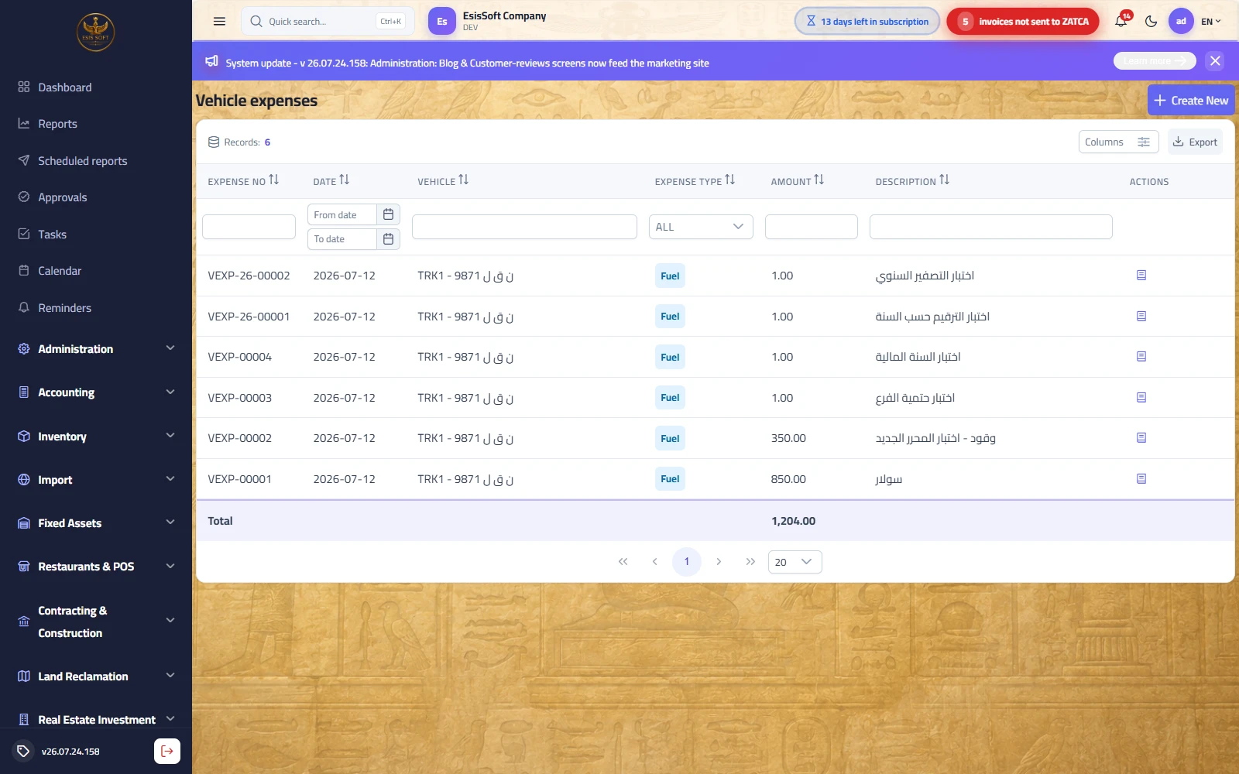Sort by Date column
Viewport: 1239px width, 774px height.
pos(344,180)
